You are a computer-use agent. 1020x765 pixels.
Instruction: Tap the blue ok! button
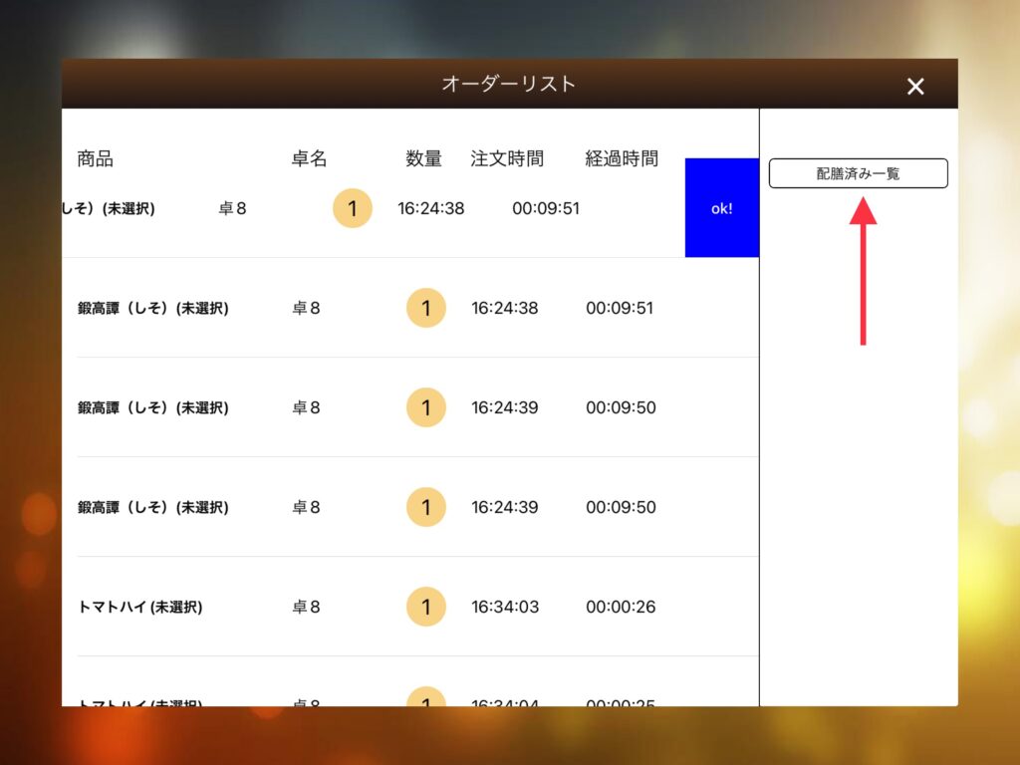pos(721,207)
